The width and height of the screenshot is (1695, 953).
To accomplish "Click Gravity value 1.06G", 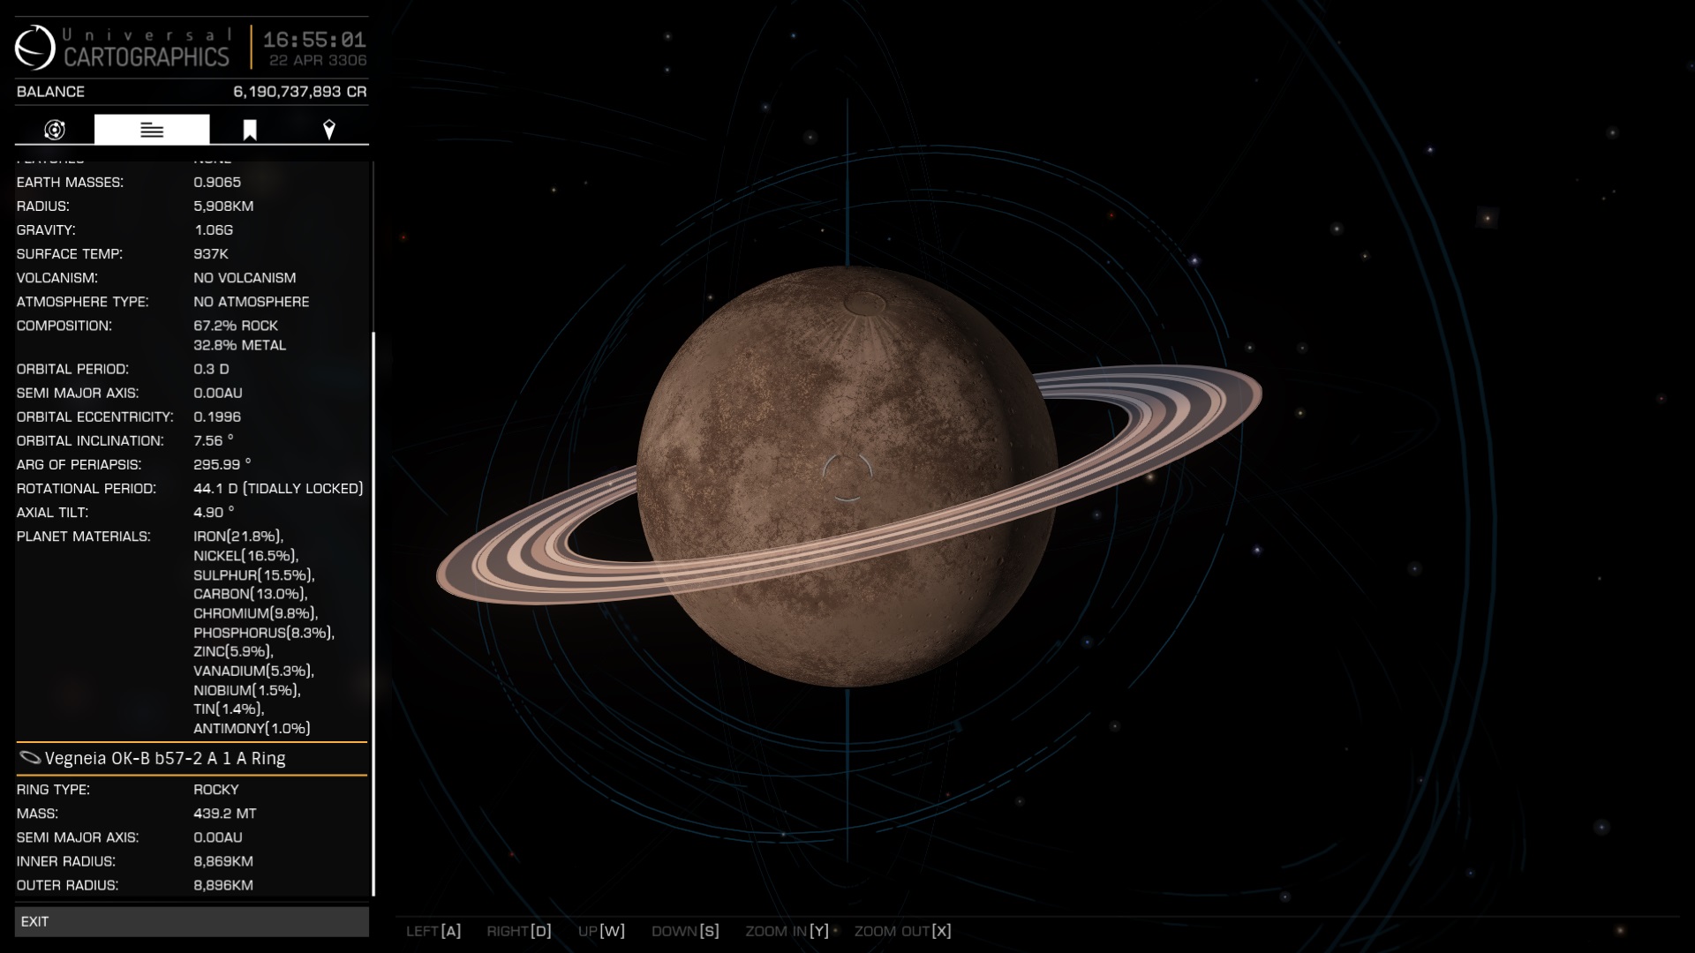I will pos(214,230).
